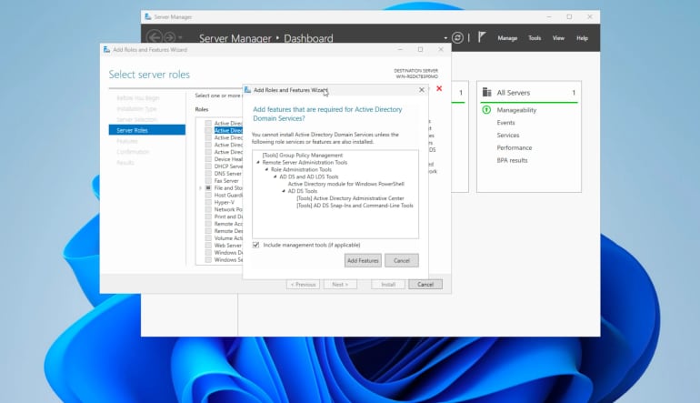Check the Hyper-V role checkbox
This screenshot has height=403, width=700.
pyautogui.click(x=208, y=201)
